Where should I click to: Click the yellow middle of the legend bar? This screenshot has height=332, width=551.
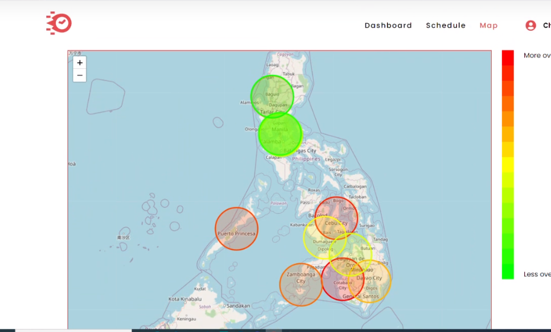tap(508, 164)
